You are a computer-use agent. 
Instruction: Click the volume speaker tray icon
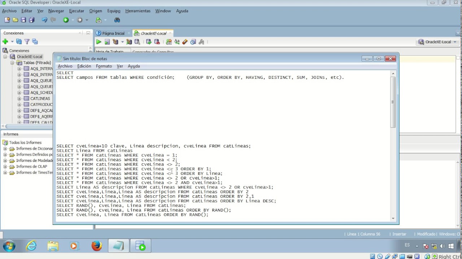click(x=442, y=246)
